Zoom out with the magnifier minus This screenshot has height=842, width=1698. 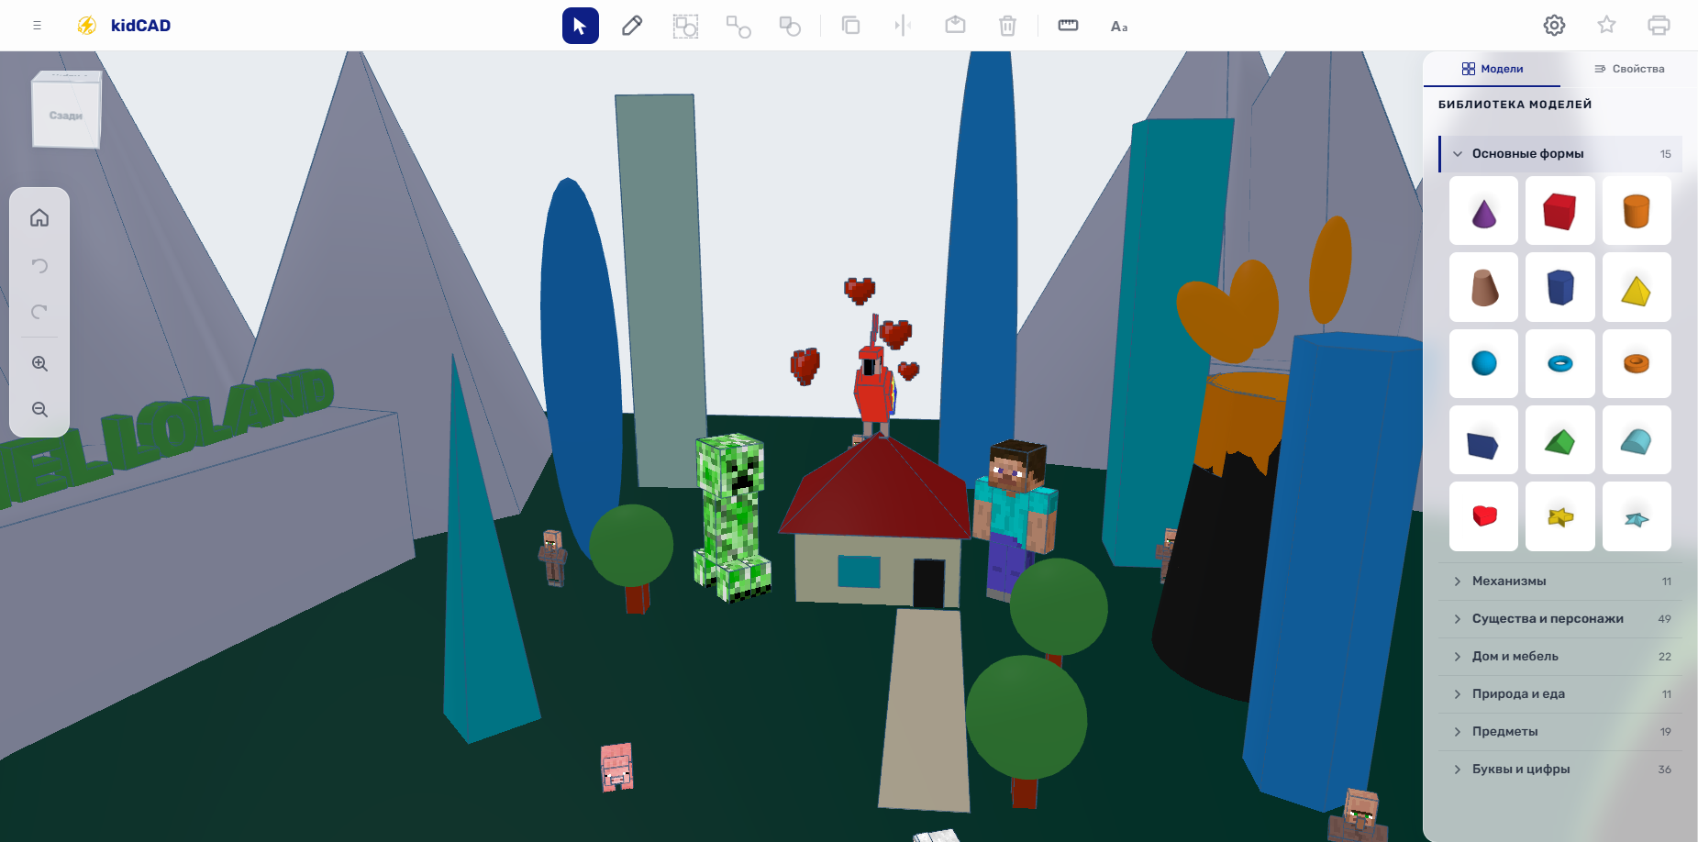coord(39,409)
